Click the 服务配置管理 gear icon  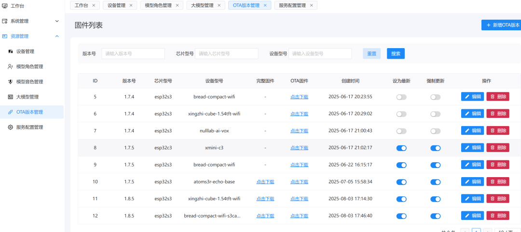click(11, 127)
